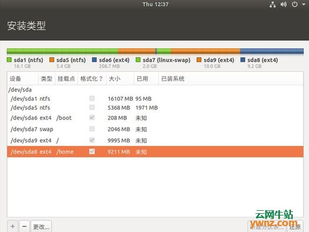Click the 安装类型 window title
Screen dimensions: 309x232
point(27,25)
